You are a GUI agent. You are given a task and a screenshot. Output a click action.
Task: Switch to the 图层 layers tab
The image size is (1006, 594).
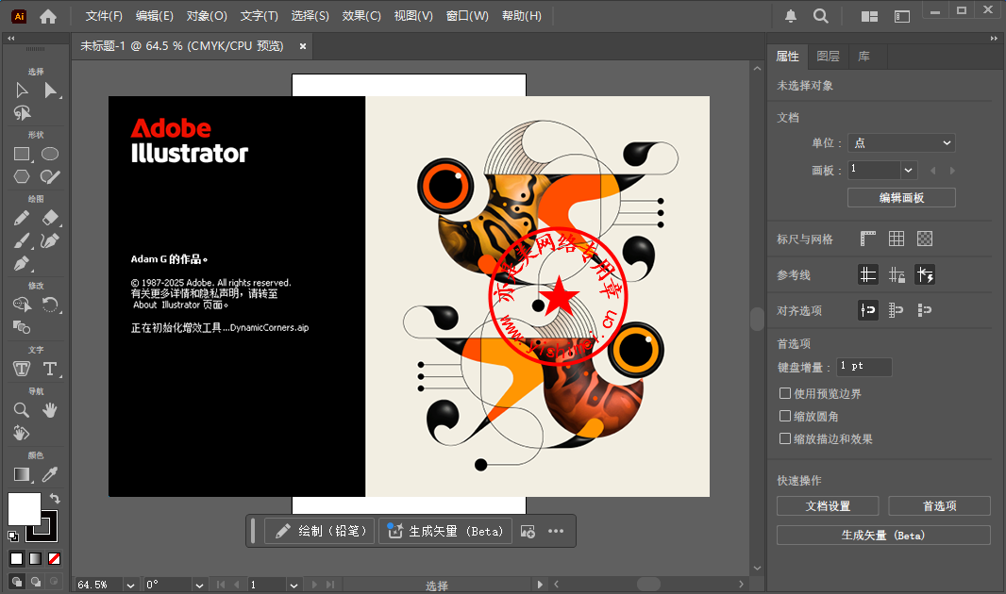point(828,57)
